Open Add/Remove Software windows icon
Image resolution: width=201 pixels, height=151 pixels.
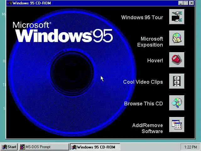[x=177, y=125]
